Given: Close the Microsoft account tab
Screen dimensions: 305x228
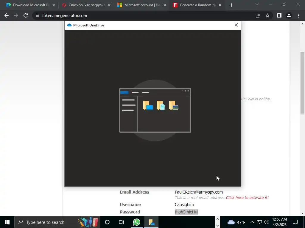Looking at the screenshot, I should [164, 5].
